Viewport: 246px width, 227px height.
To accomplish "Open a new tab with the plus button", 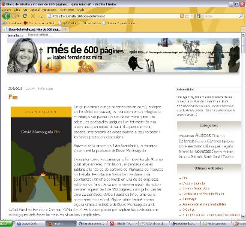I will pos(65,29).
